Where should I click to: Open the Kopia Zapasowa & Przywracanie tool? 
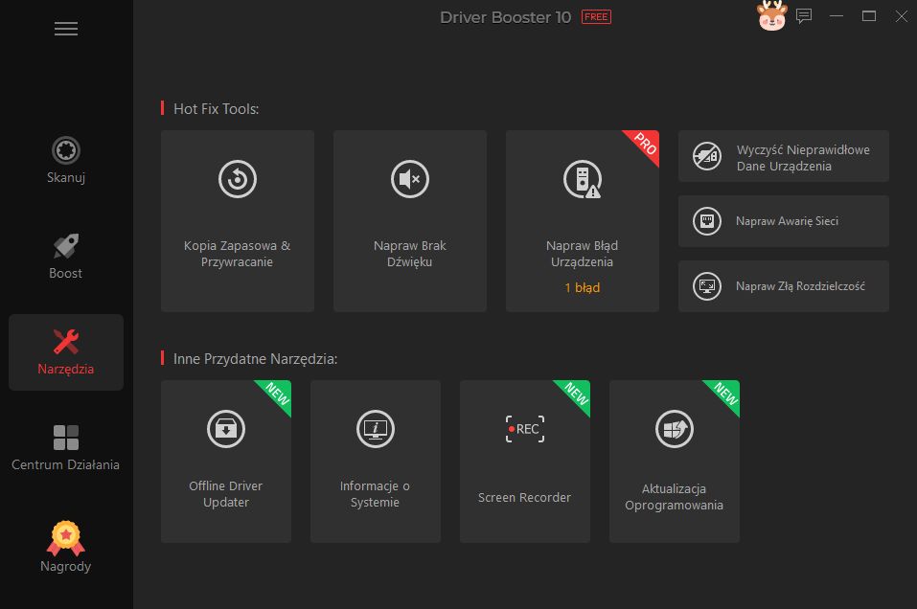(x=237, y=220)
